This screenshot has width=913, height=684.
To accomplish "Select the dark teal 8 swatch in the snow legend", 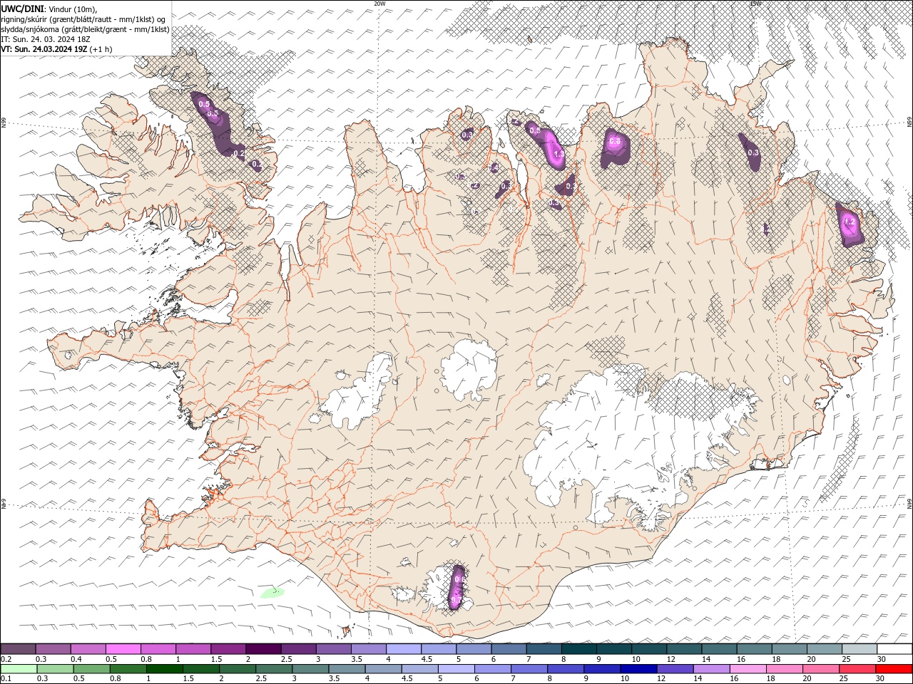I will 578,649.
